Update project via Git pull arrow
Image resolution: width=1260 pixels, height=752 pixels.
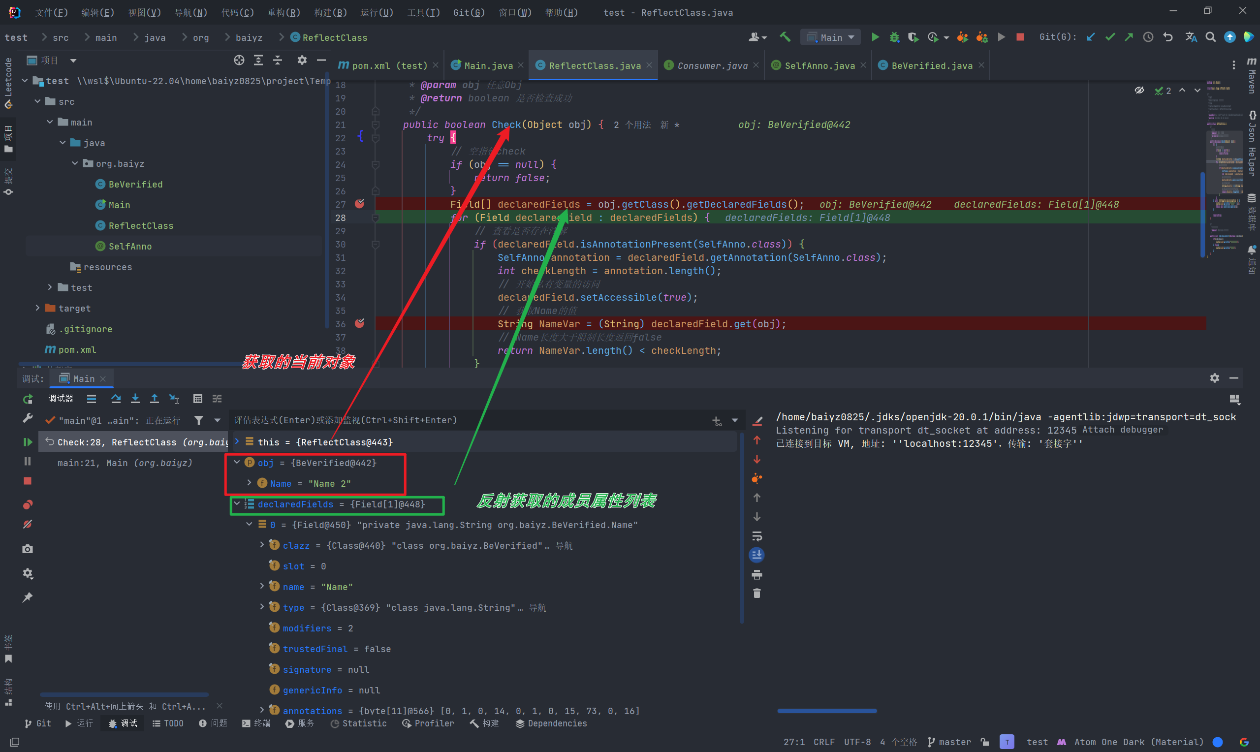(1091, 37)
